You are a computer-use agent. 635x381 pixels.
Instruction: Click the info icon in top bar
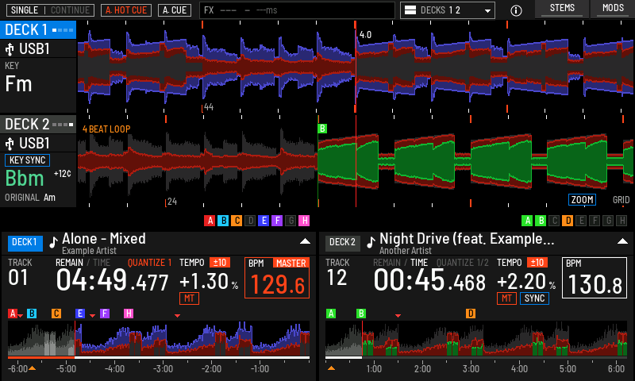(x=516, y=10)
